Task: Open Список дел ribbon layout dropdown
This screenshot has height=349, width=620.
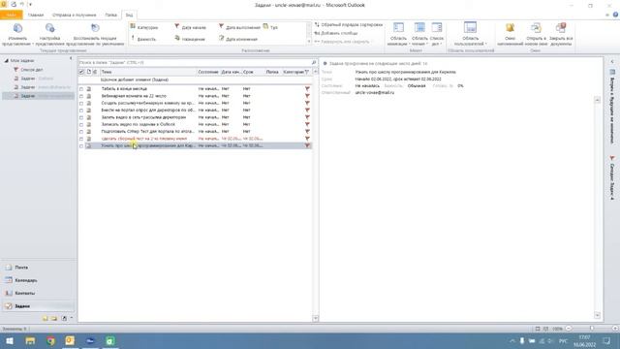Action: (437, 34)
